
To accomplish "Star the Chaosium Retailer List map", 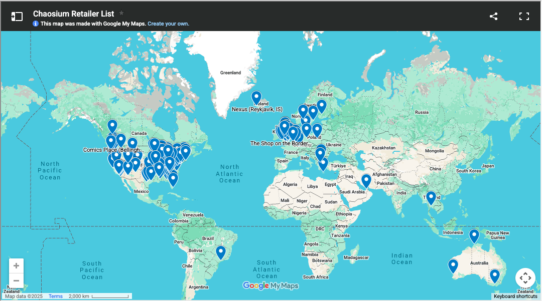I will pyautogui.click(x=121, y=14).
